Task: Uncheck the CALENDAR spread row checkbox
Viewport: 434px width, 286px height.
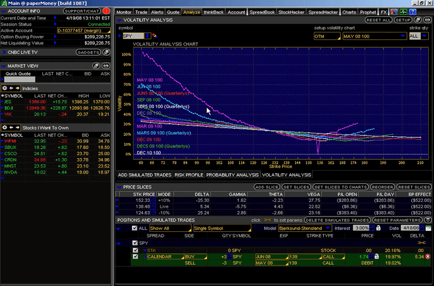Action: 135,257
